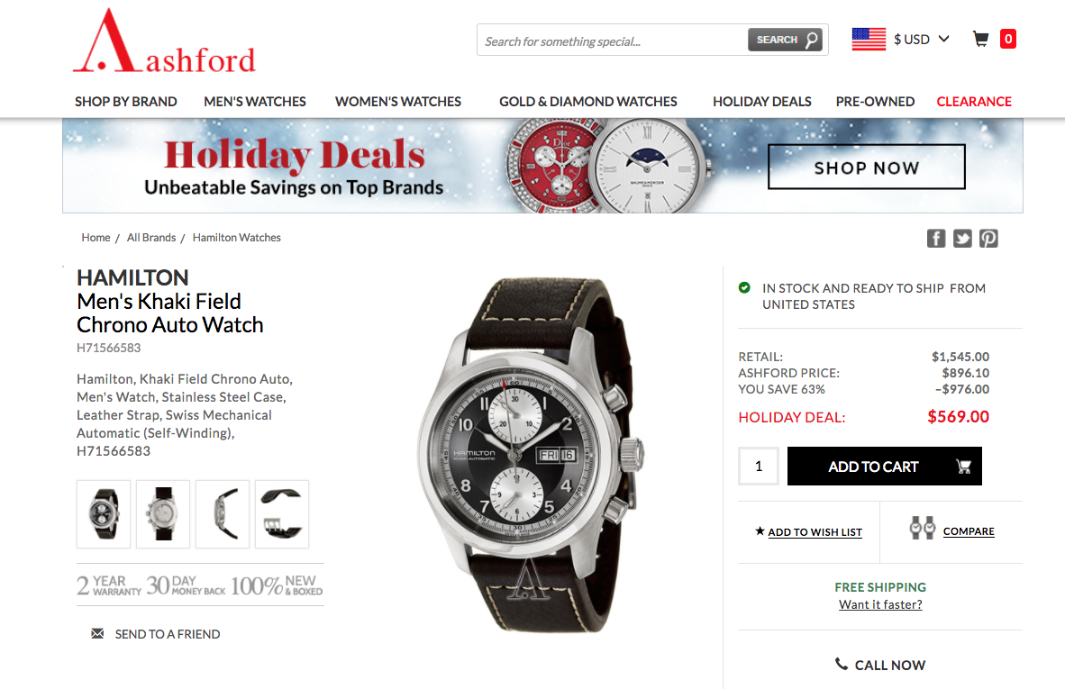Click the Ashford logo
Image resolution: width=1065 pixels, height=689 pixels.
(x=164, y=42)
